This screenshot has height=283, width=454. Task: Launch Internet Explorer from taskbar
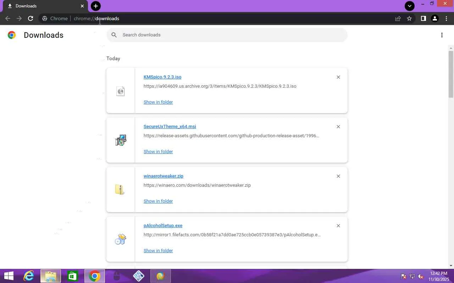pos(29,276)
